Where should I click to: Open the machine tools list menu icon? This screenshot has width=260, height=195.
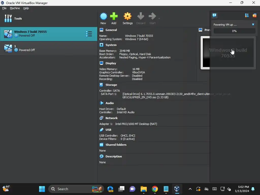pyautogui.click(x=89, y=34)
